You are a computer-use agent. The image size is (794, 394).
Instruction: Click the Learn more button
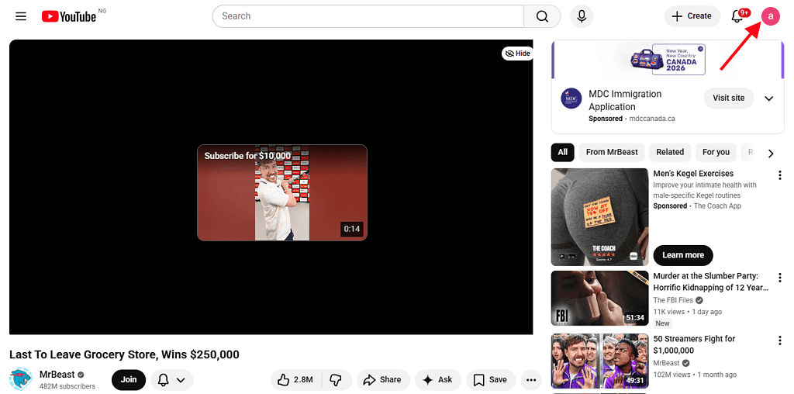coord(683,255)
